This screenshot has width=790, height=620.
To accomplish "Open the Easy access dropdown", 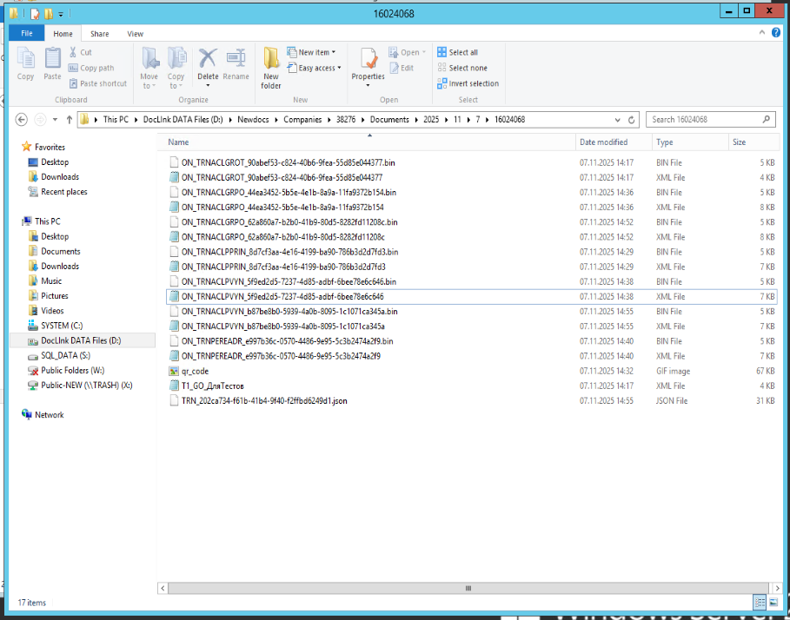I will pos(314,68).
